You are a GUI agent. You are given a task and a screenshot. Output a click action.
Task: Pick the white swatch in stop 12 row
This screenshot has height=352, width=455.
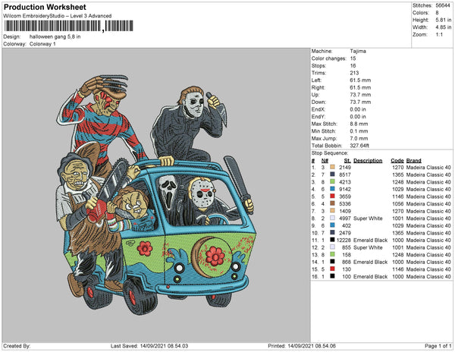332,247
